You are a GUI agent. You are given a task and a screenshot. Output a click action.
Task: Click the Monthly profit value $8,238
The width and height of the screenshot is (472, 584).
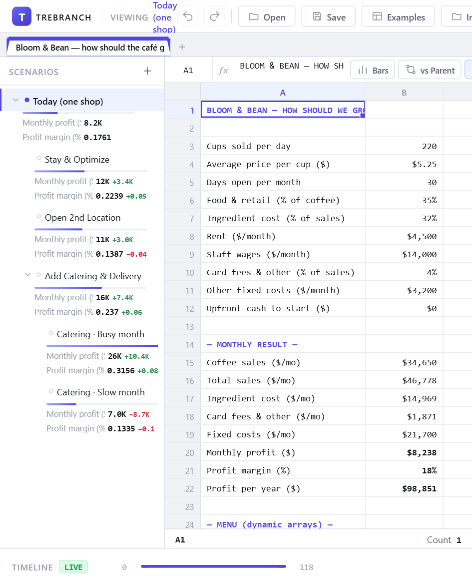(404, 452)
